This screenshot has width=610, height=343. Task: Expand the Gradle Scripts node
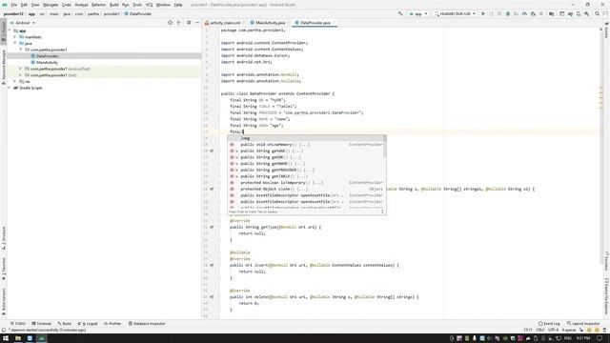10,88
